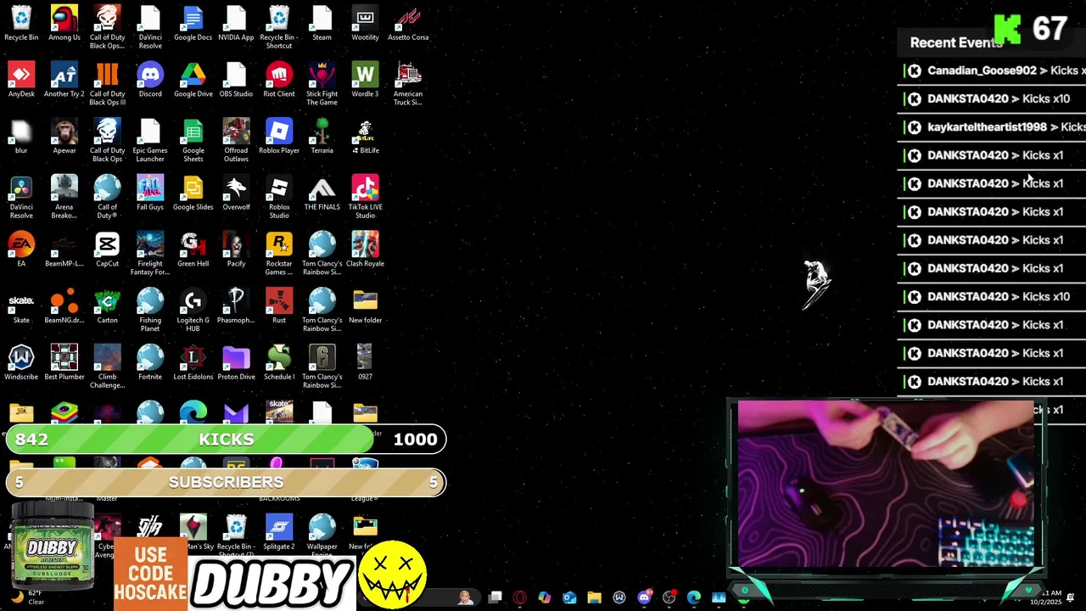Open Microsoft Edge in the taskbar
The width and height of the screenshot is (1086, 611).
click(x=694, y=597)
